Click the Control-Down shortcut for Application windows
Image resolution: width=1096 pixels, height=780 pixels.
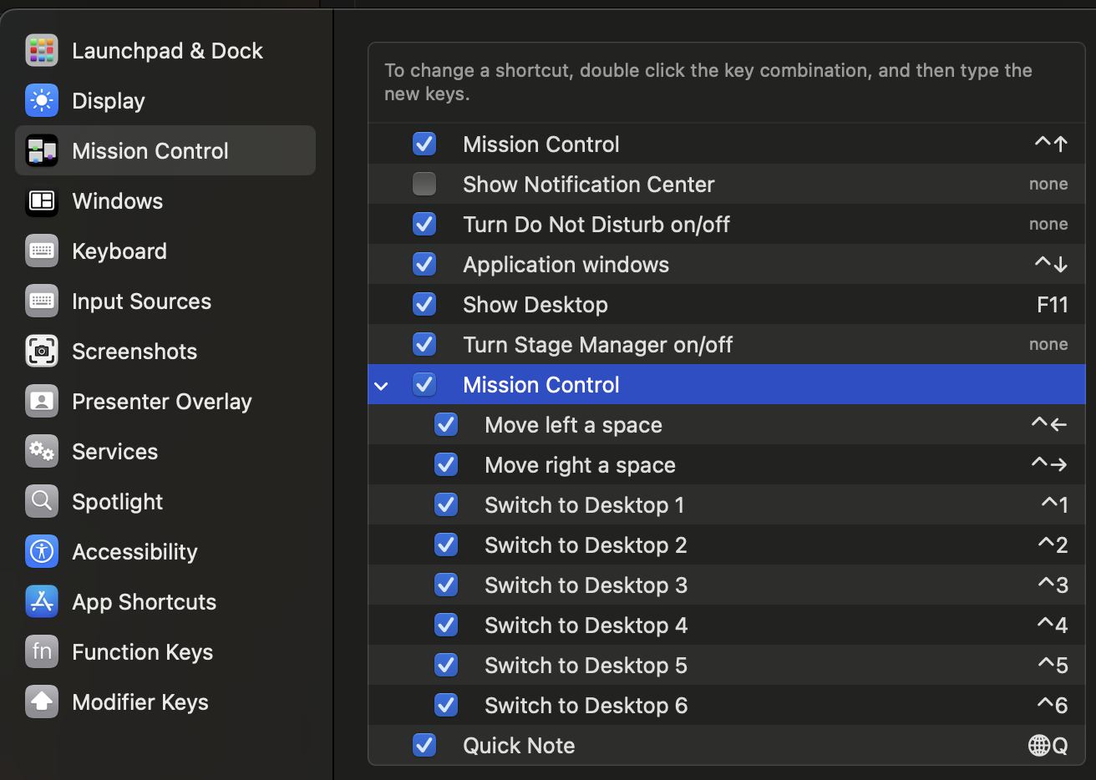coord(1051,264)
